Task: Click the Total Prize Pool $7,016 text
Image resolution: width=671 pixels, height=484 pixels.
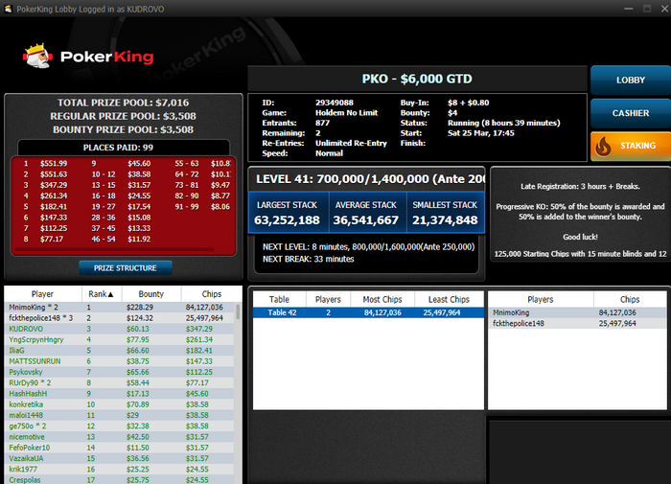Action: pyautogui.click(x=124, y=103)
